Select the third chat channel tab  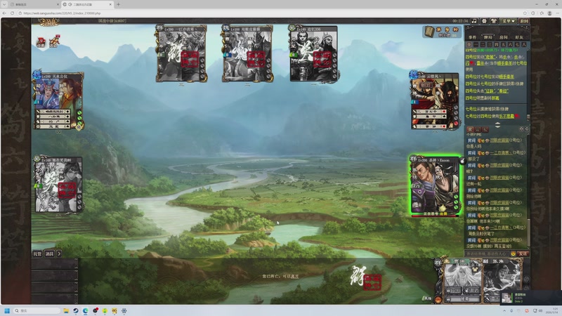pos(485,129)
